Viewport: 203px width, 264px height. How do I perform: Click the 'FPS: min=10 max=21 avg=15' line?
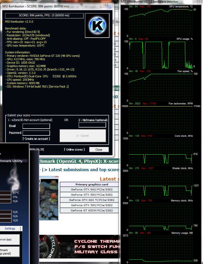point(26,42)
